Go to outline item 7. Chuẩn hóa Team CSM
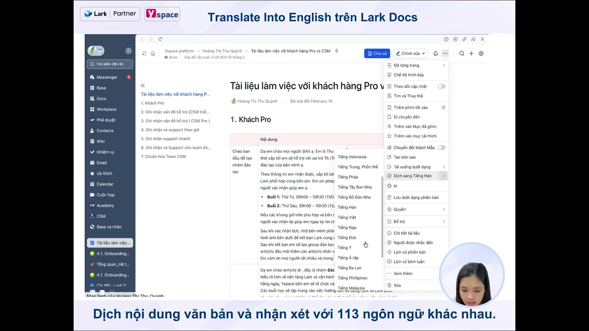The width and height of the screenshot is (589, 331). (163, 156)
